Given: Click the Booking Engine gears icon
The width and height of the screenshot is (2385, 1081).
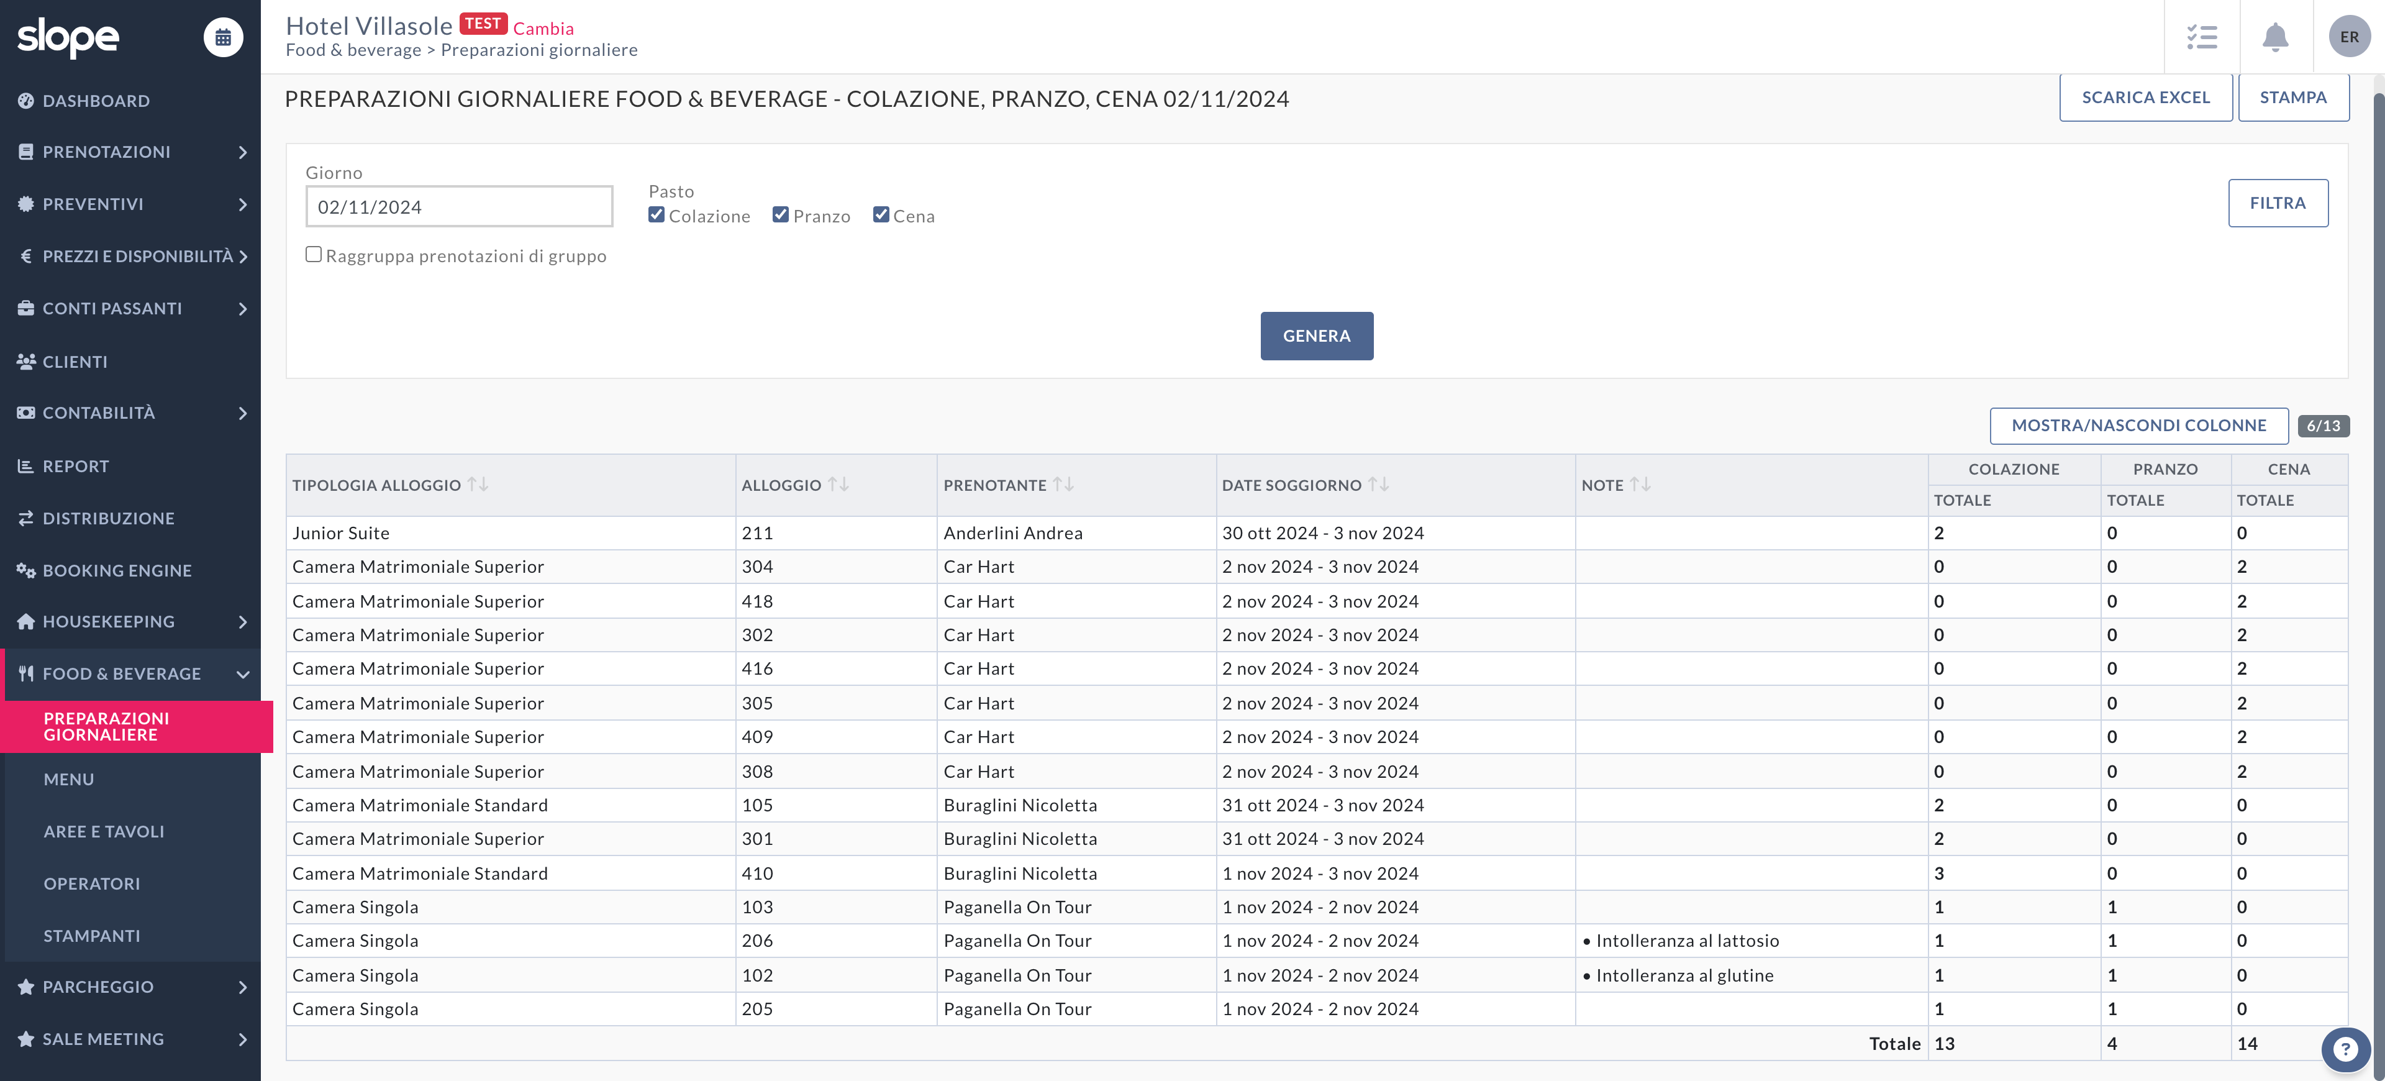Looking at the screenshot, I should pos(26,570).
